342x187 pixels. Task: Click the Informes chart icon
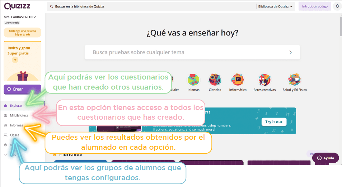[6, 125]
